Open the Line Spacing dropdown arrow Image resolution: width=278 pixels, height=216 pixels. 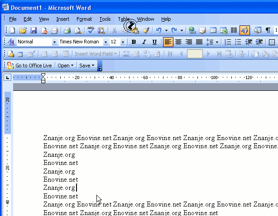click(217, 42)
